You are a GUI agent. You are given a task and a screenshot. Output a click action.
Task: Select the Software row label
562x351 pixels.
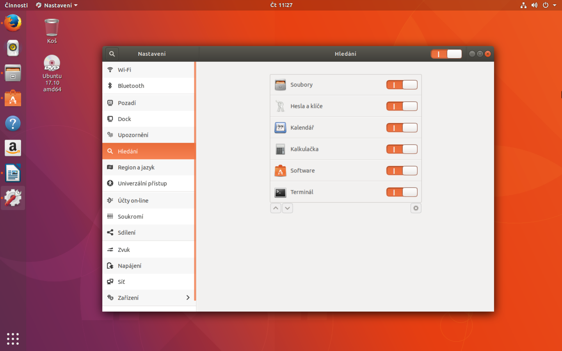tap(302, 170)
